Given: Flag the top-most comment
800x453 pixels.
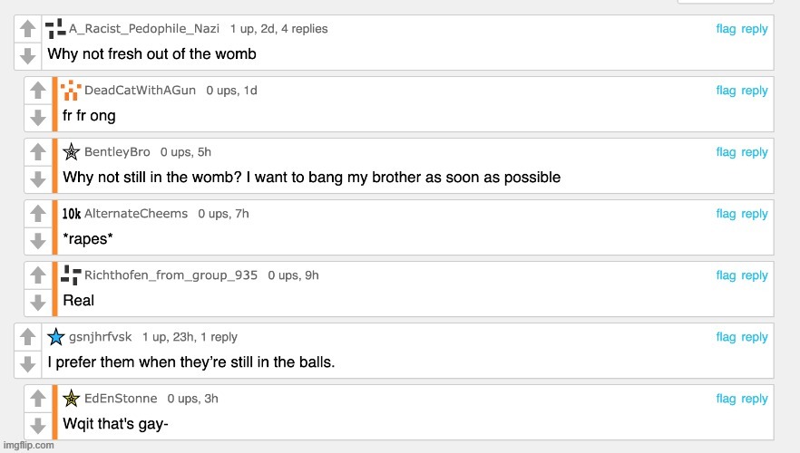Looking at the screenshot, I should pyautogui.click(x=726, y=28).
